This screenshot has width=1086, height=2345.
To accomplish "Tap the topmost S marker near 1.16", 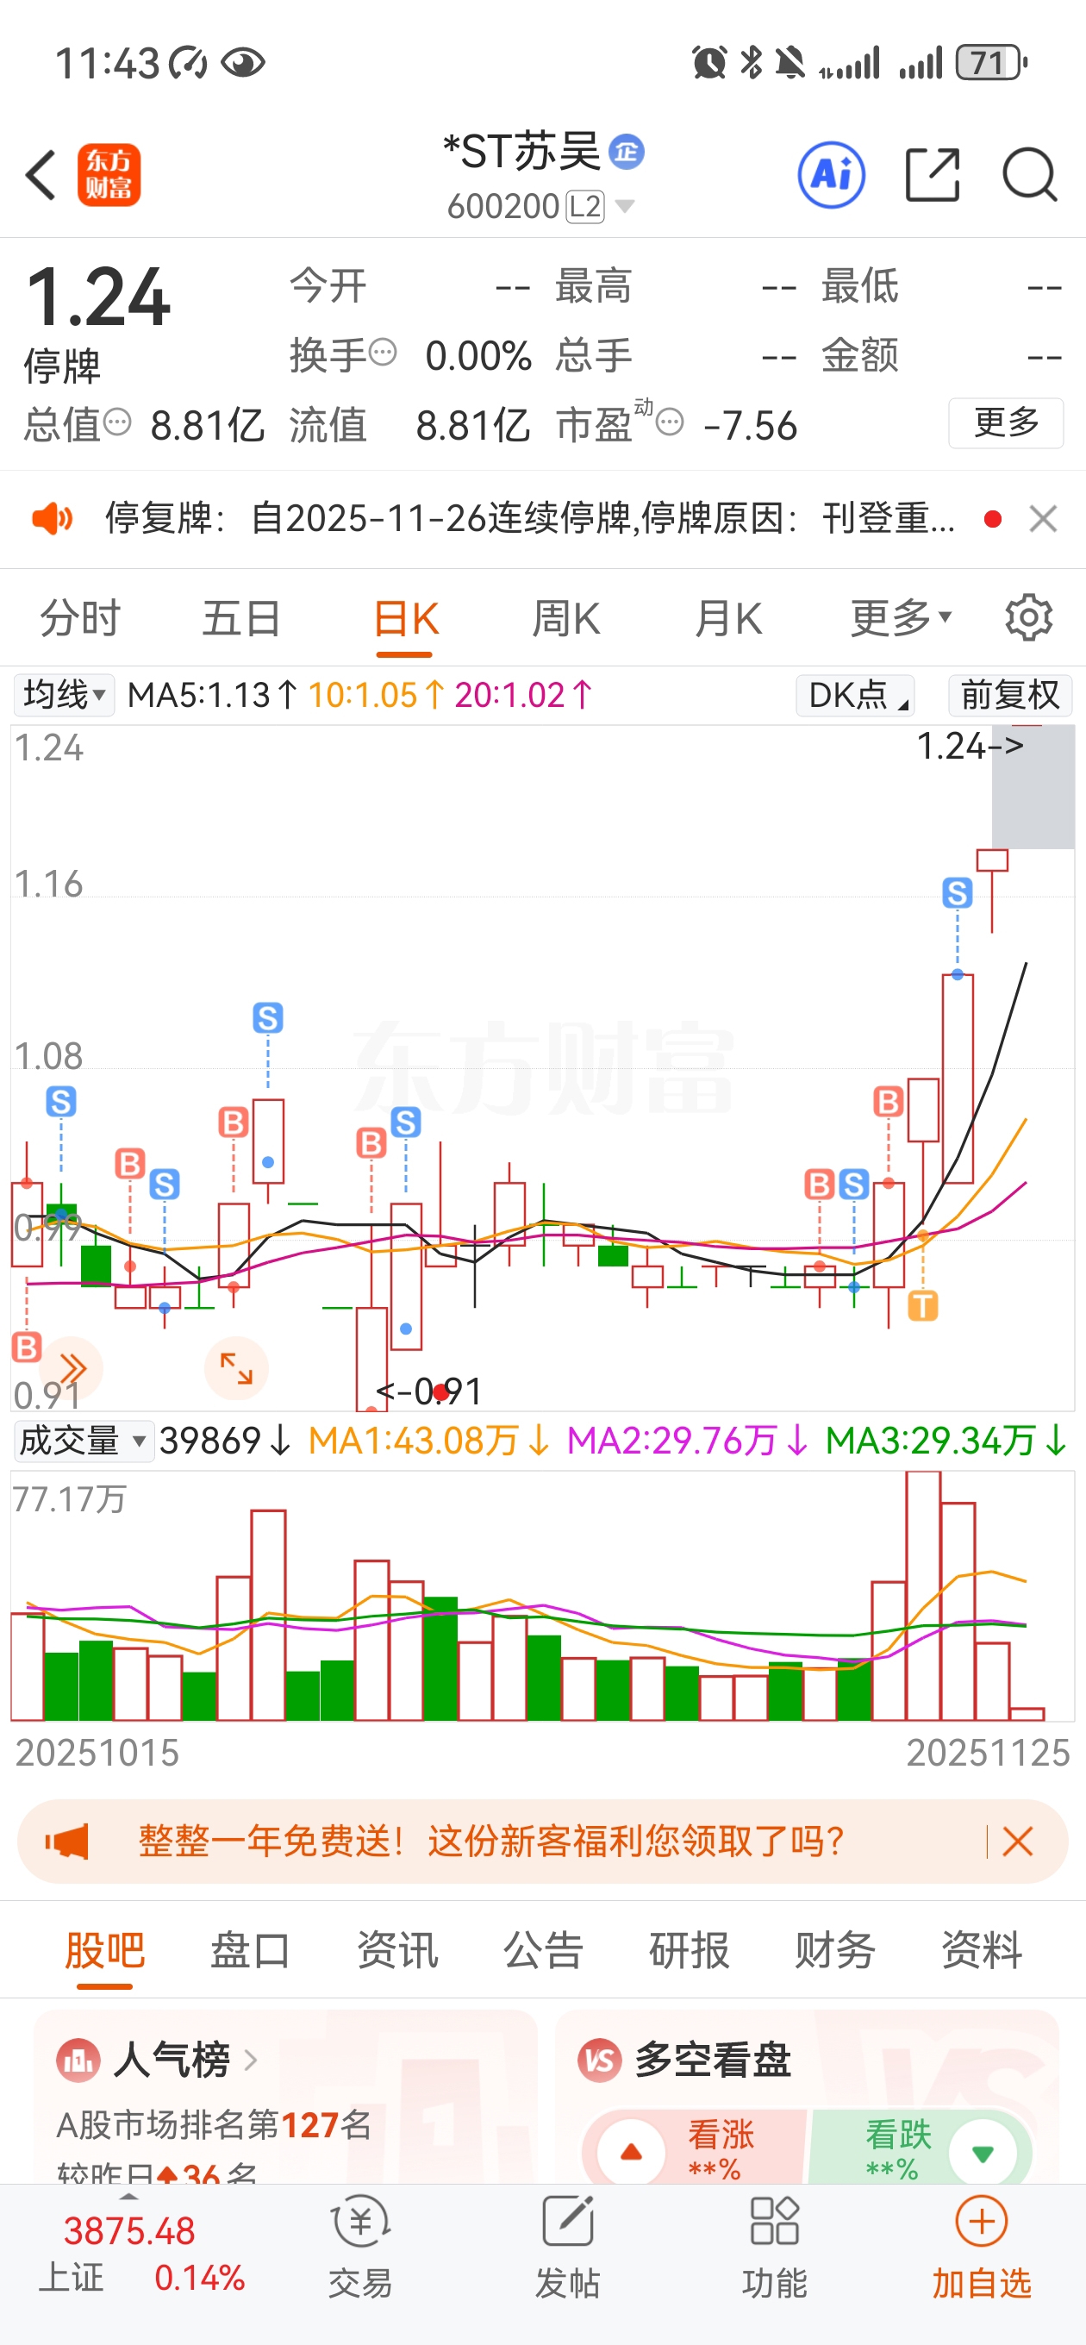I will [957, 893].
